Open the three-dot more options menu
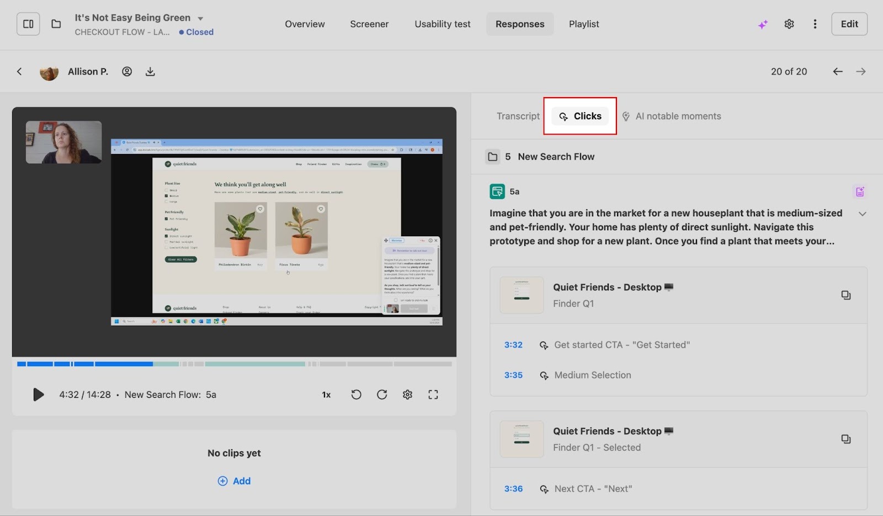The image size is (883, 516). click(x=815, y=24)
